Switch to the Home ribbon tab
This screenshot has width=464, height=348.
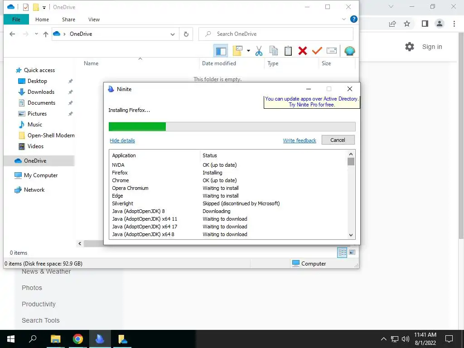tap(42, 19)
